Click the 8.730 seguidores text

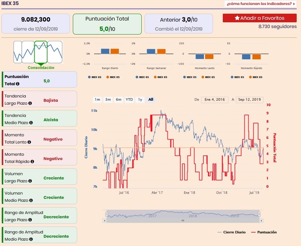(x=277, y=27)
